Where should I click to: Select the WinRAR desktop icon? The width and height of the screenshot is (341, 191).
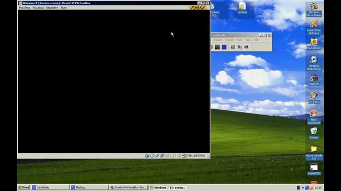coord(314,80)
